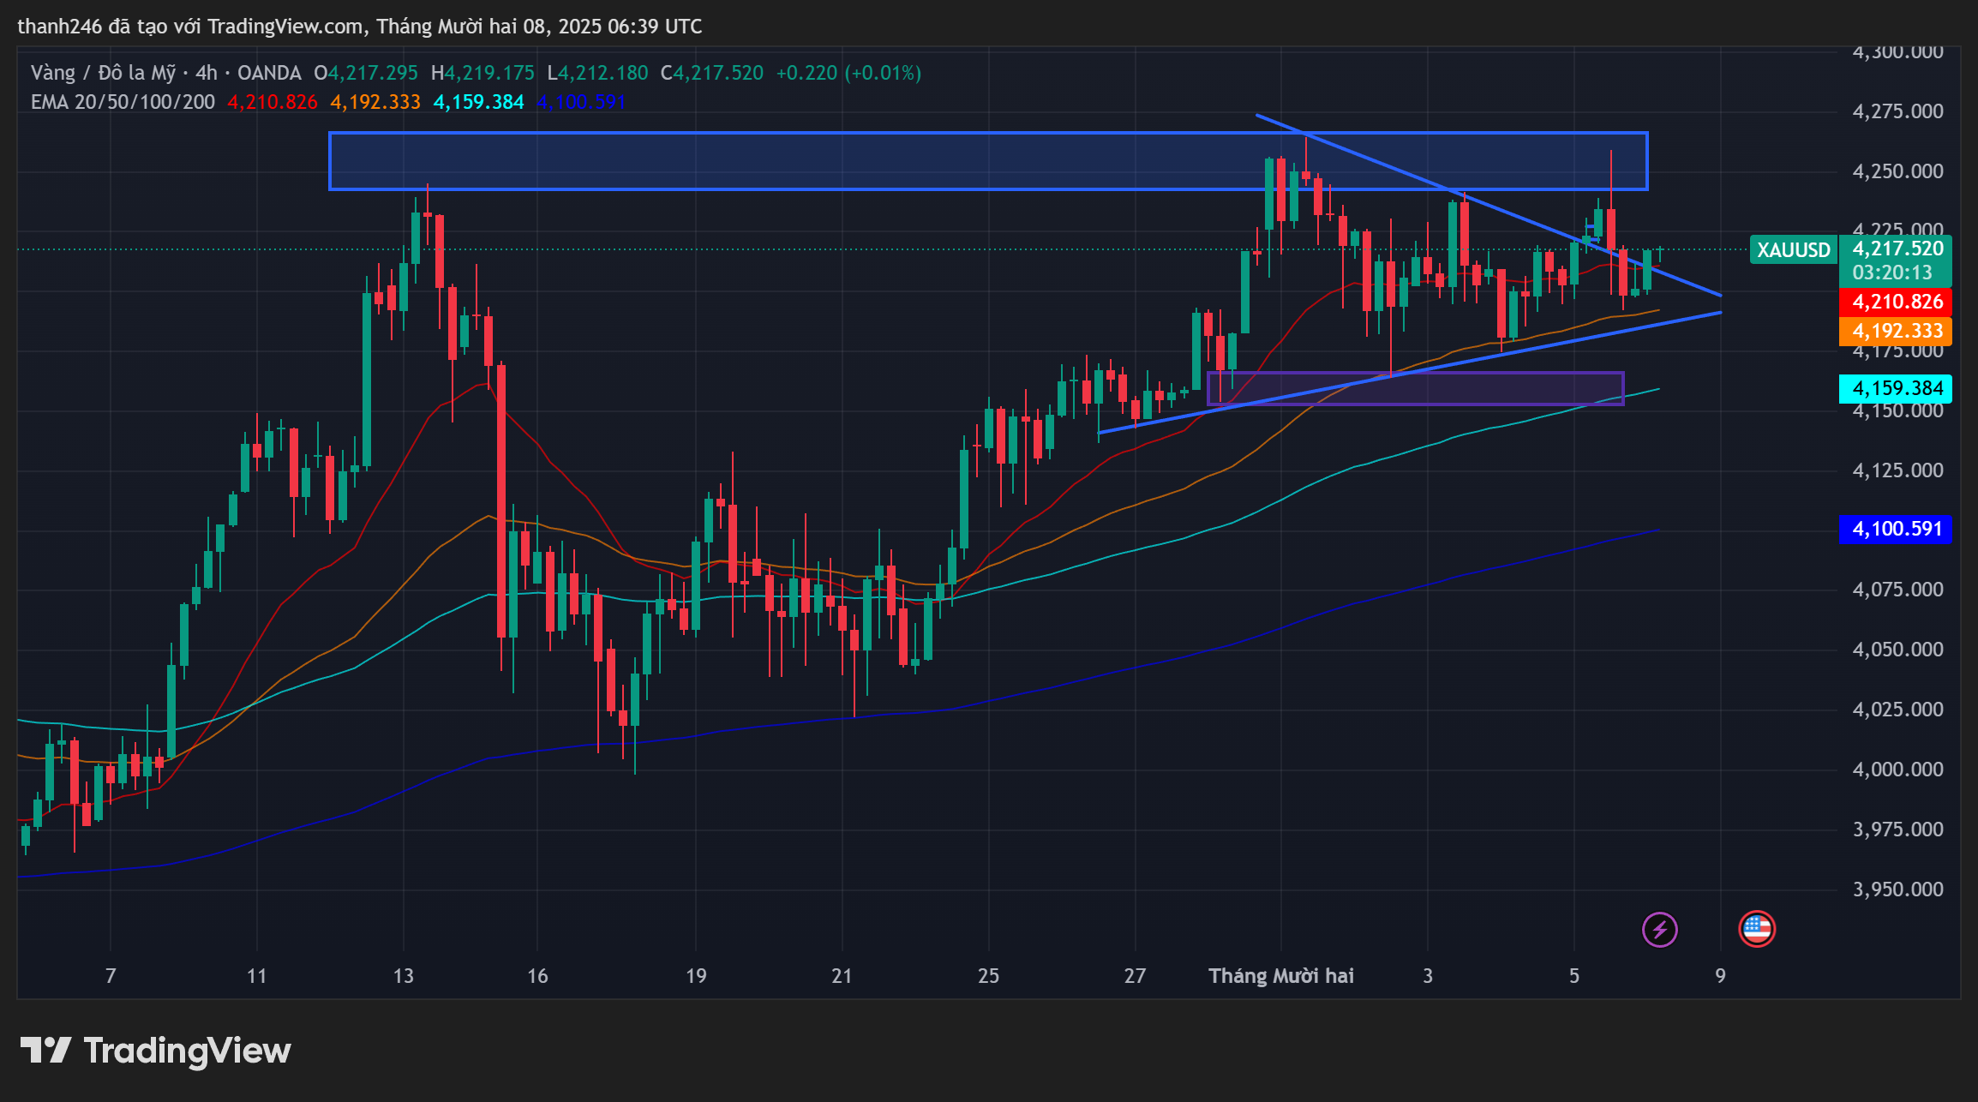This screenshot has height=1102, width=1978.
Task: Click the 4,000.000 price scale label
Action: (1897, 770)
